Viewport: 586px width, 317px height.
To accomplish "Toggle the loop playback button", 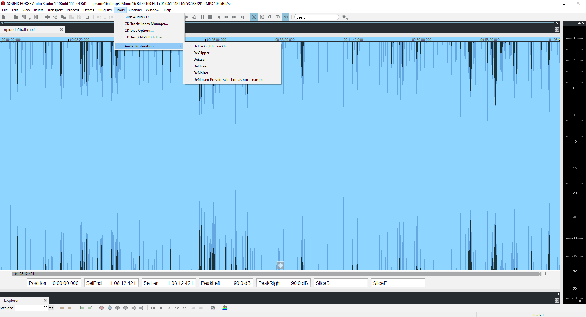I will coord(194,17).
